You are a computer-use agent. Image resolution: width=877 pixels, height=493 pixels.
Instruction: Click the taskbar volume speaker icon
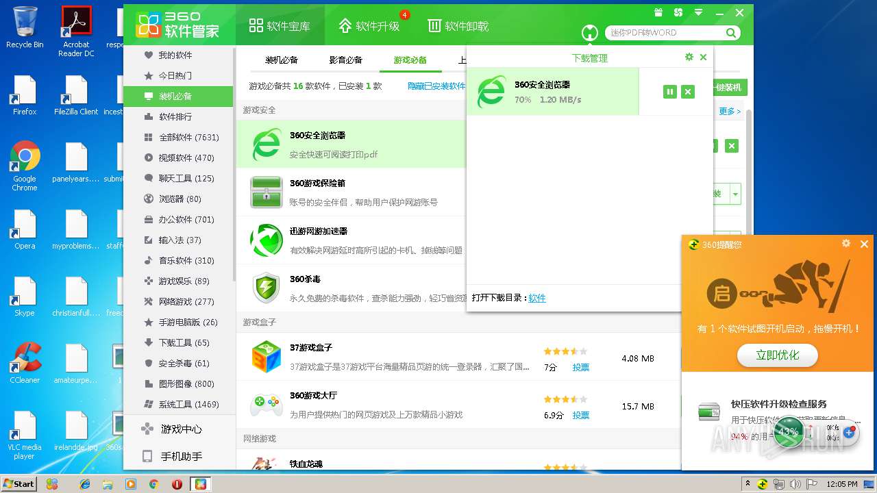(795, 484)
